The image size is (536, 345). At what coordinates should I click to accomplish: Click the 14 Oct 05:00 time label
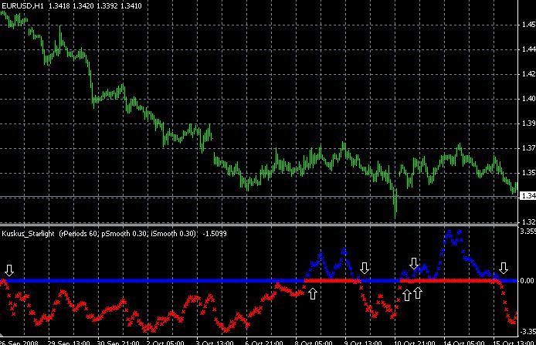pos(464,342)
